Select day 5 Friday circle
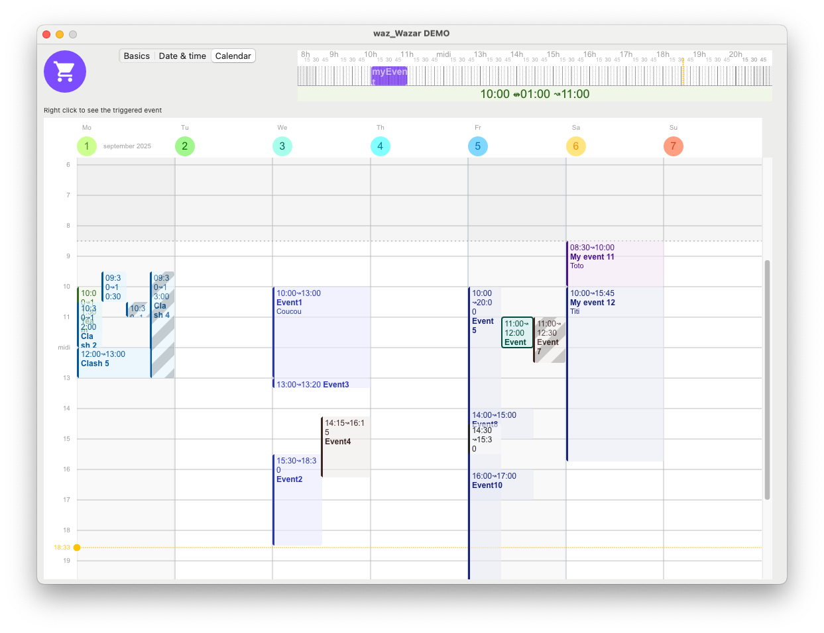 pos(478,146)
